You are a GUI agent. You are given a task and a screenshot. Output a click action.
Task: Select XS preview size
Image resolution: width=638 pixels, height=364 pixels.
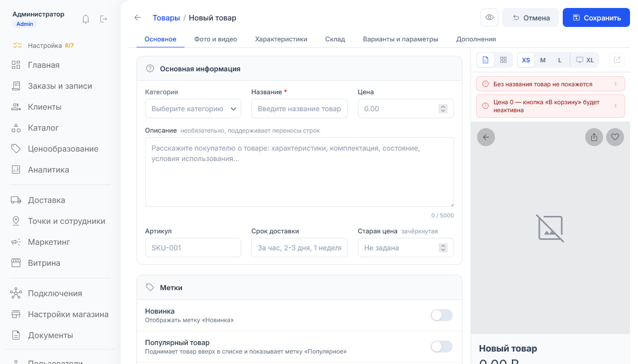(526, 60)
